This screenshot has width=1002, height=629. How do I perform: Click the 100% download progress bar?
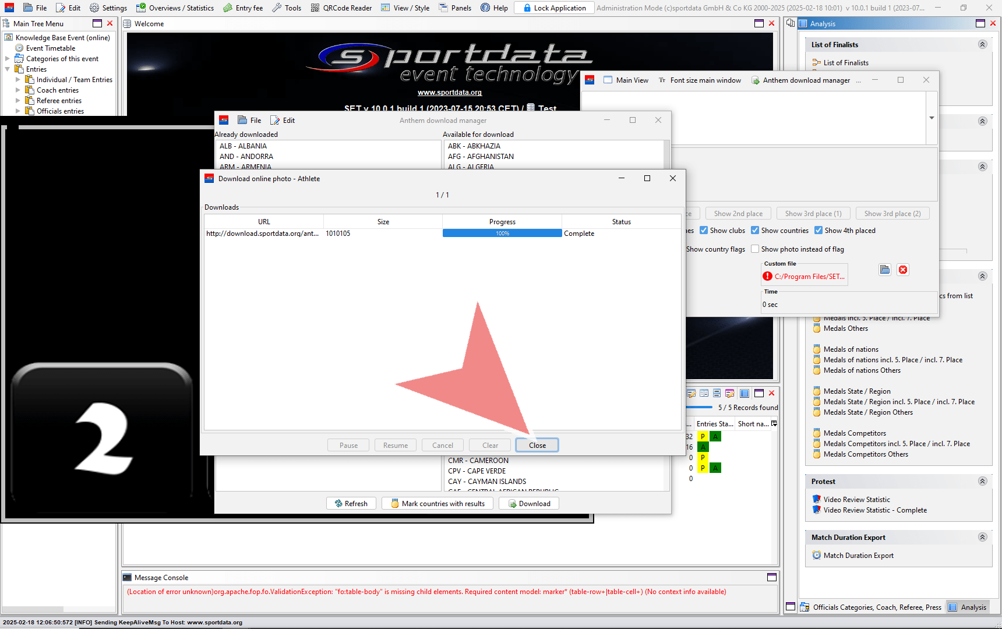(502, 234)
